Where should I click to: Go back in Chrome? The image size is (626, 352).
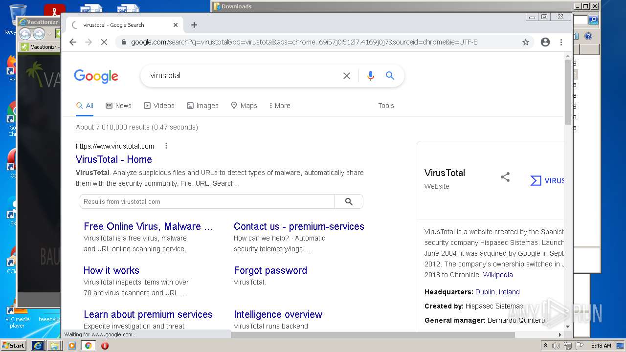73,42
